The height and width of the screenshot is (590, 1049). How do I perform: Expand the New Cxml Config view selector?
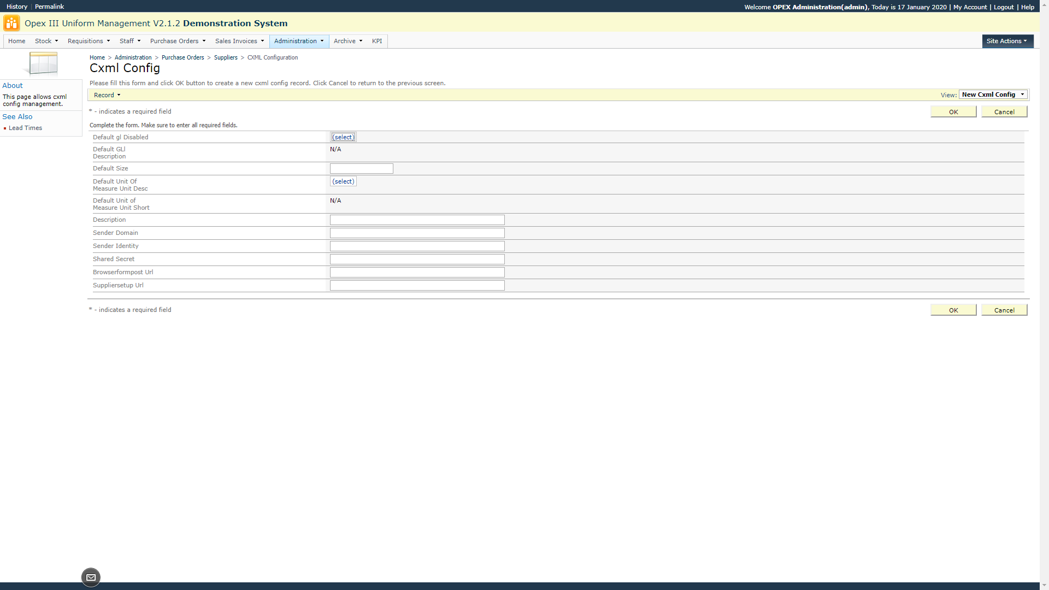tap(993, 95)
